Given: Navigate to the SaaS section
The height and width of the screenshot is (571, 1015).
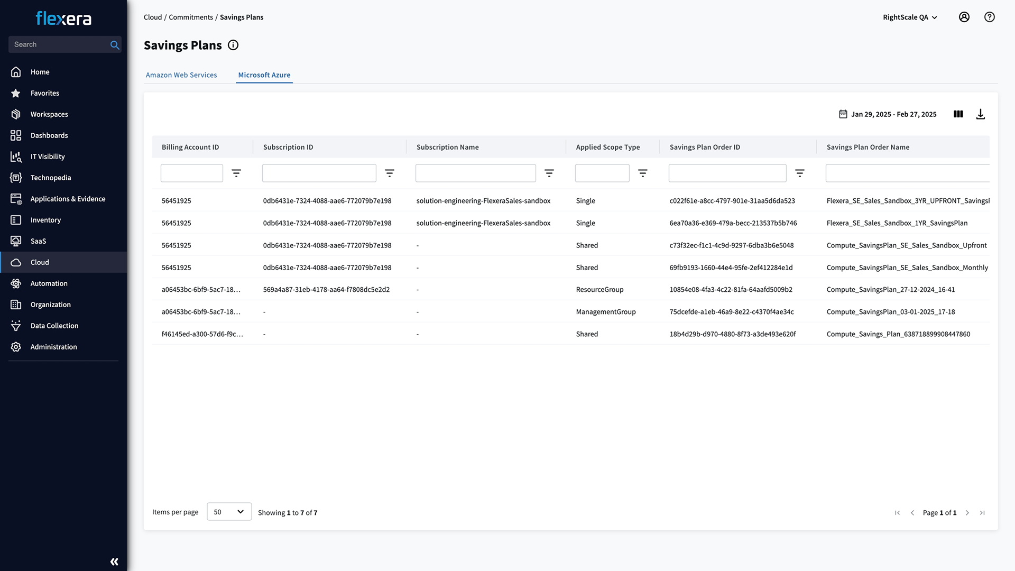Looking at the screenshot, I should point(38,241).
